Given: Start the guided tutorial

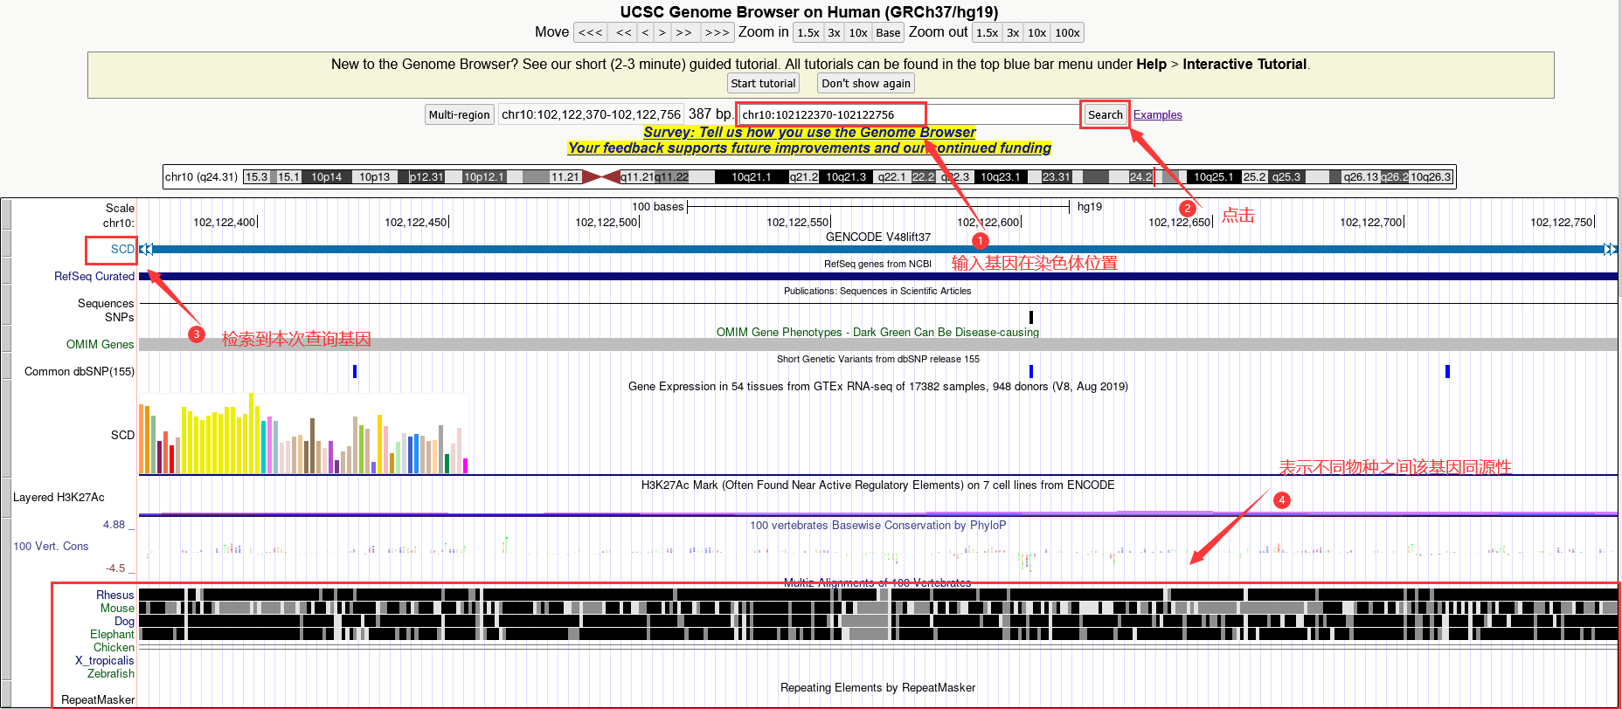Looking at the screenshot, I should coord(763,84).
